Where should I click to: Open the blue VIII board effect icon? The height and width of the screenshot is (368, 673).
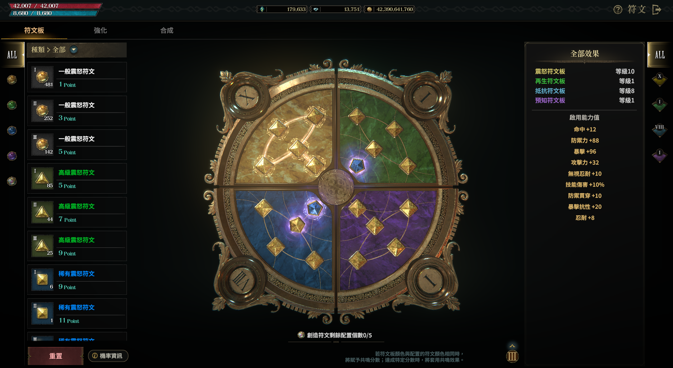tap(659, 131)
